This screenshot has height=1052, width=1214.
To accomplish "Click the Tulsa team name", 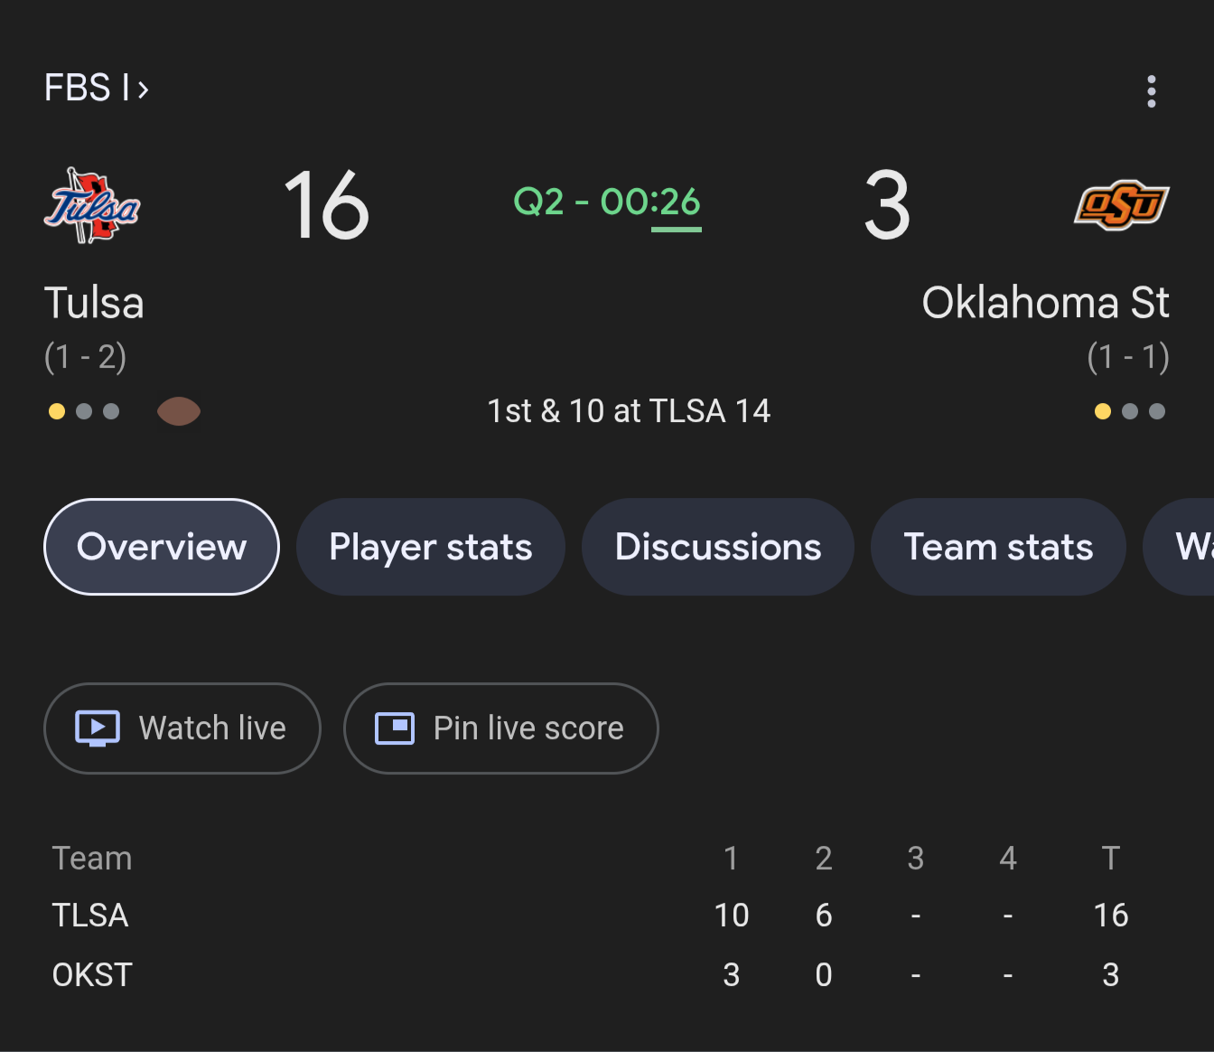I will click(x=94, y=303).
